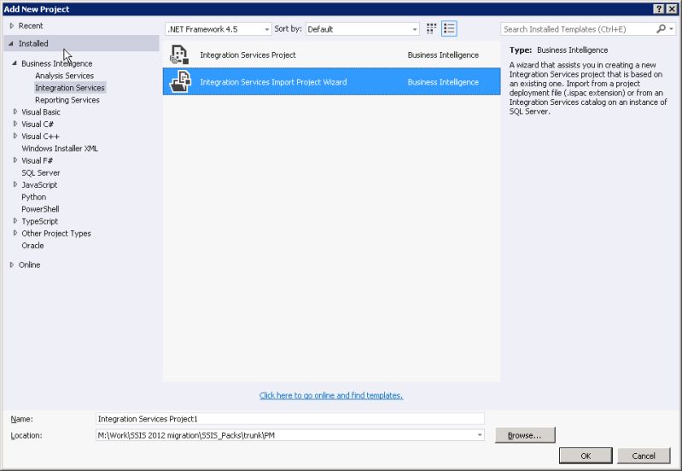
Task: Open the Location path dropdown arrow
Action: click(x=480, y=435)
